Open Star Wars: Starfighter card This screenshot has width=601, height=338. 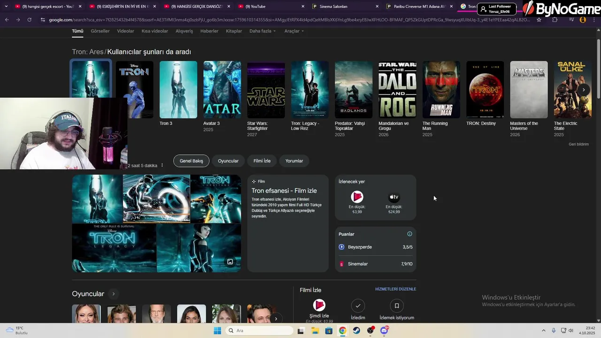tap(266, 99)
